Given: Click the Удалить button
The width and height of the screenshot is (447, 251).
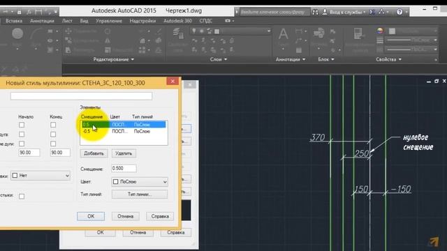Looking at the screenshot, I should 124,153.
